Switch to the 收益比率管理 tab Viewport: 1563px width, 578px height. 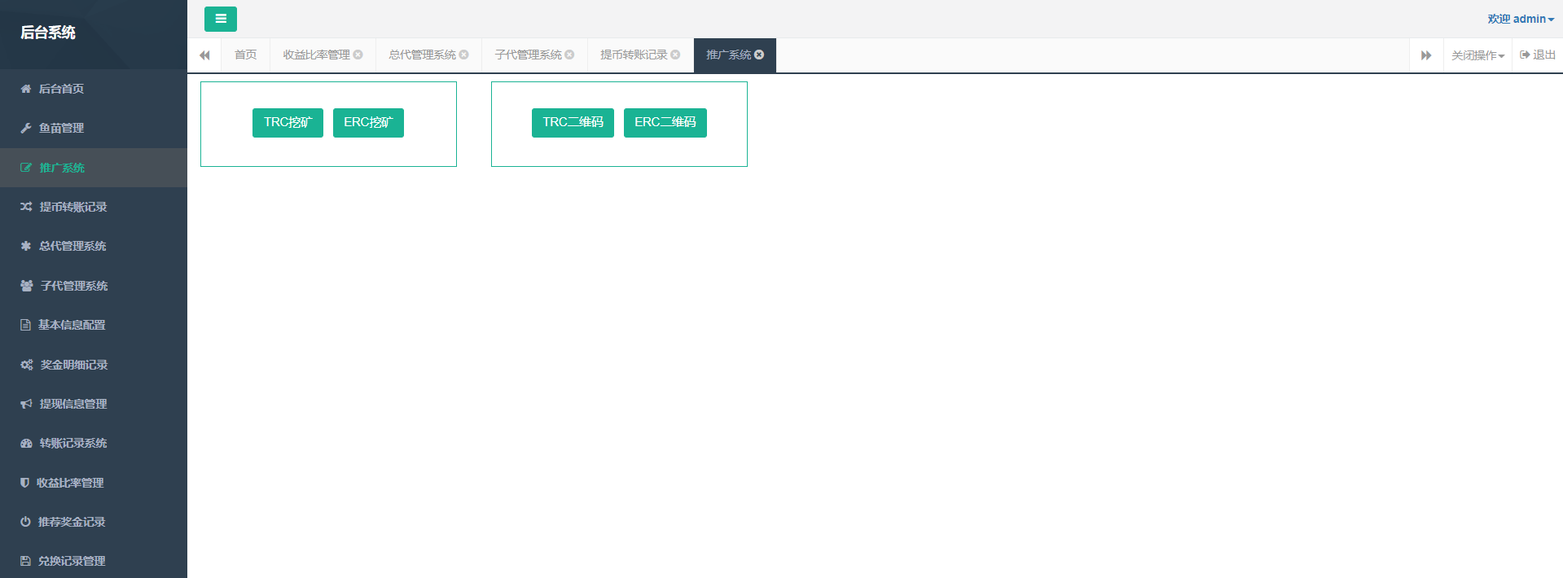pyautogui.click(x=316, y=55)
